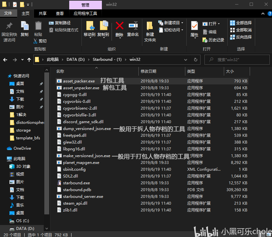The height and width of the screenshot is (237, 272).
Task: Click the Paste (粘贴) ribbon icon
Action: point(38,26)
